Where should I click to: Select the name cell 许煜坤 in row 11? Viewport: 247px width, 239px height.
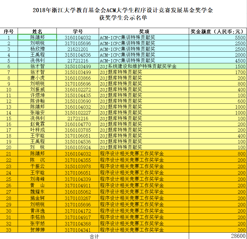[37, 95]
